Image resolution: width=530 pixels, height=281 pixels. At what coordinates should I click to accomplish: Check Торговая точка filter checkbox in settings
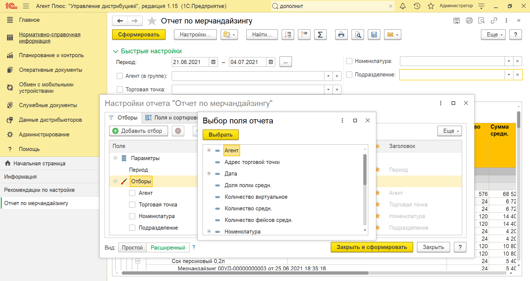pos(132,205)
